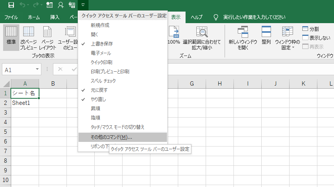This screenshot has height=187, width=334.
Task: Open the ヘルプ tab
Action: pyautogui.click(x=196, y=17)
